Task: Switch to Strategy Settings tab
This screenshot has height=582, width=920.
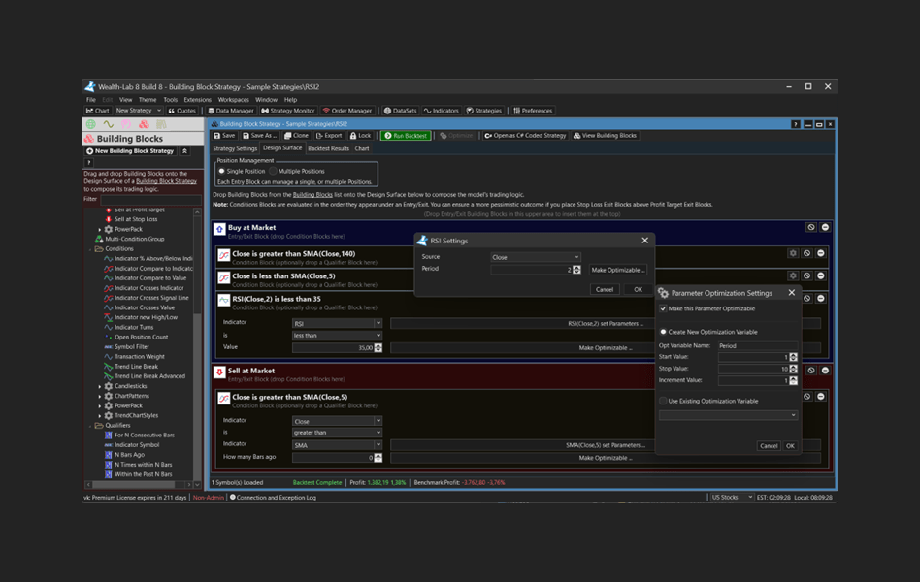Action: [x=235, y=148]
